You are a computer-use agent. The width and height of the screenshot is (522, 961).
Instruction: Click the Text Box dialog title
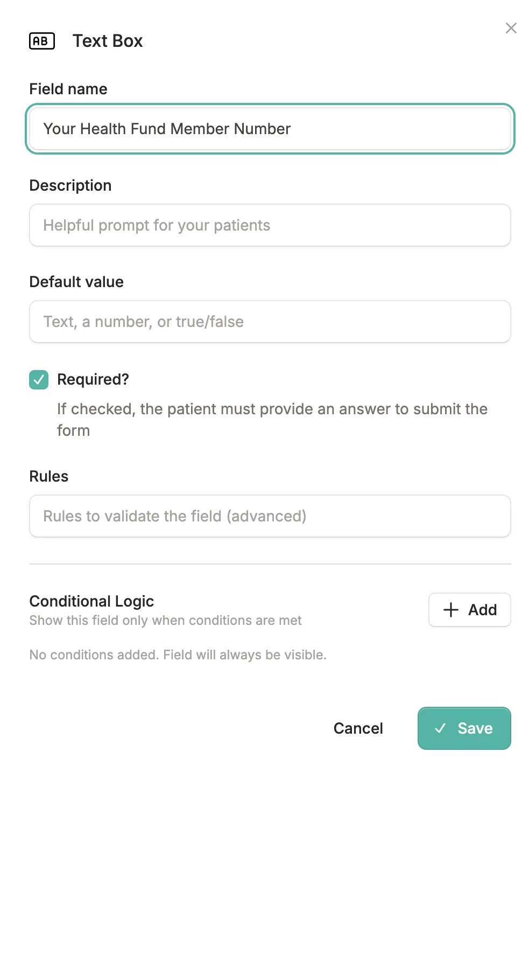(x=107, y=40)
